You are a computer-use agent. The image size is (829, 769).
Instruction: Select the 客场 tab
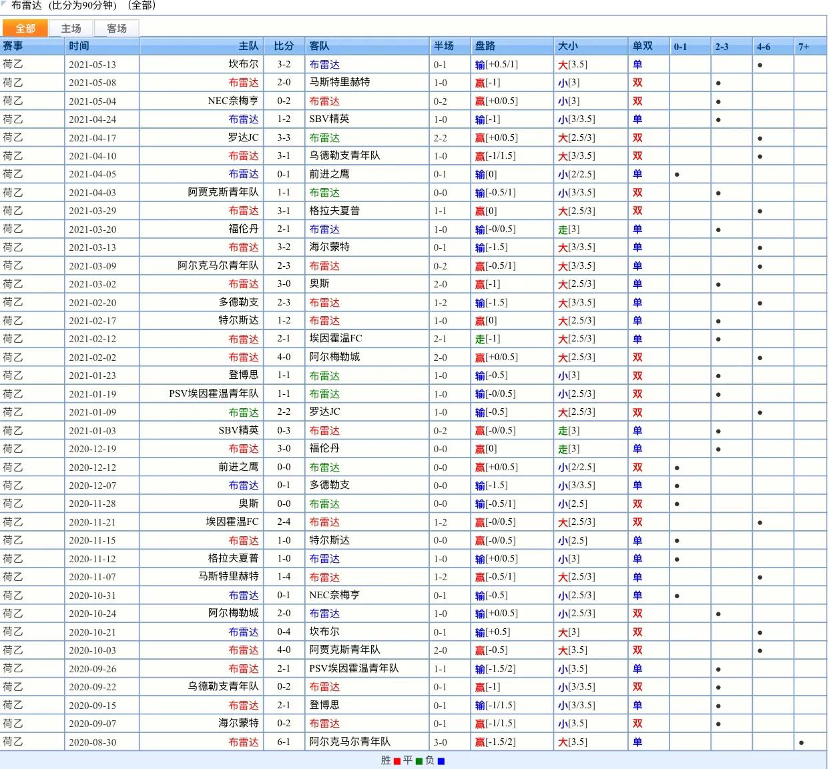tap(116, 28)
